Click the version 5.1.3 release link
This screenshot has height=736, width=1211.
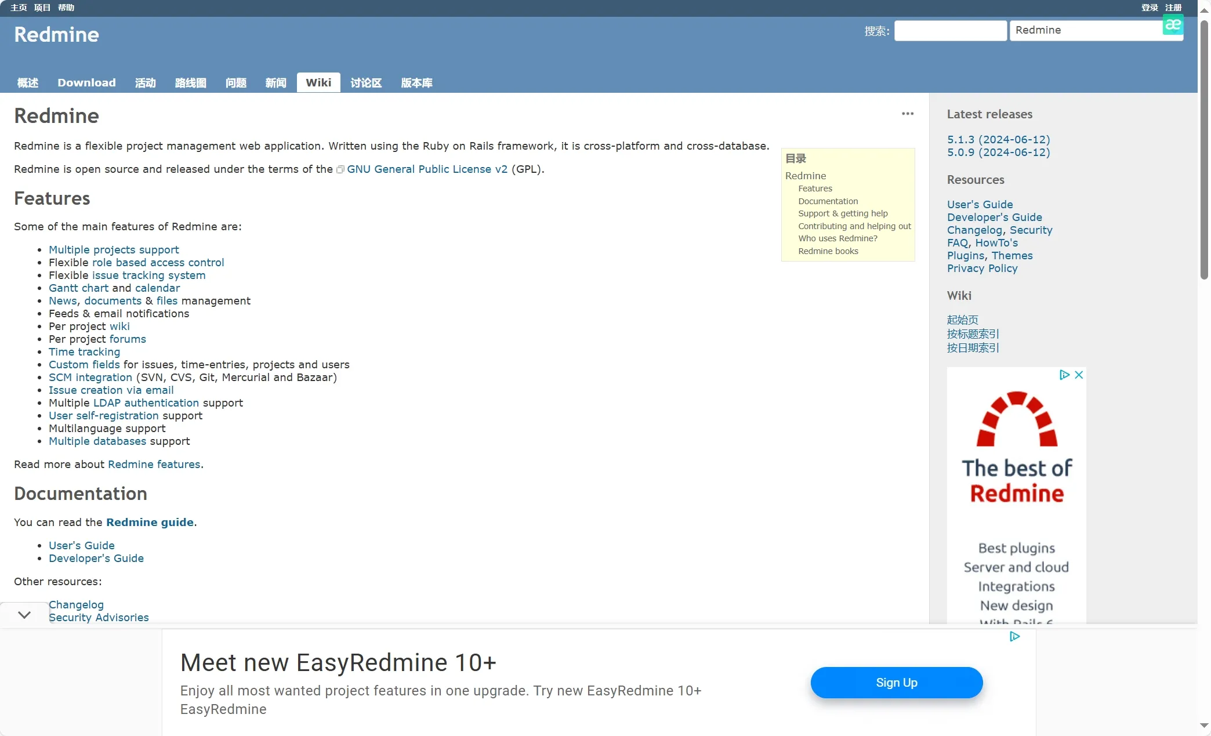(998, 139)
